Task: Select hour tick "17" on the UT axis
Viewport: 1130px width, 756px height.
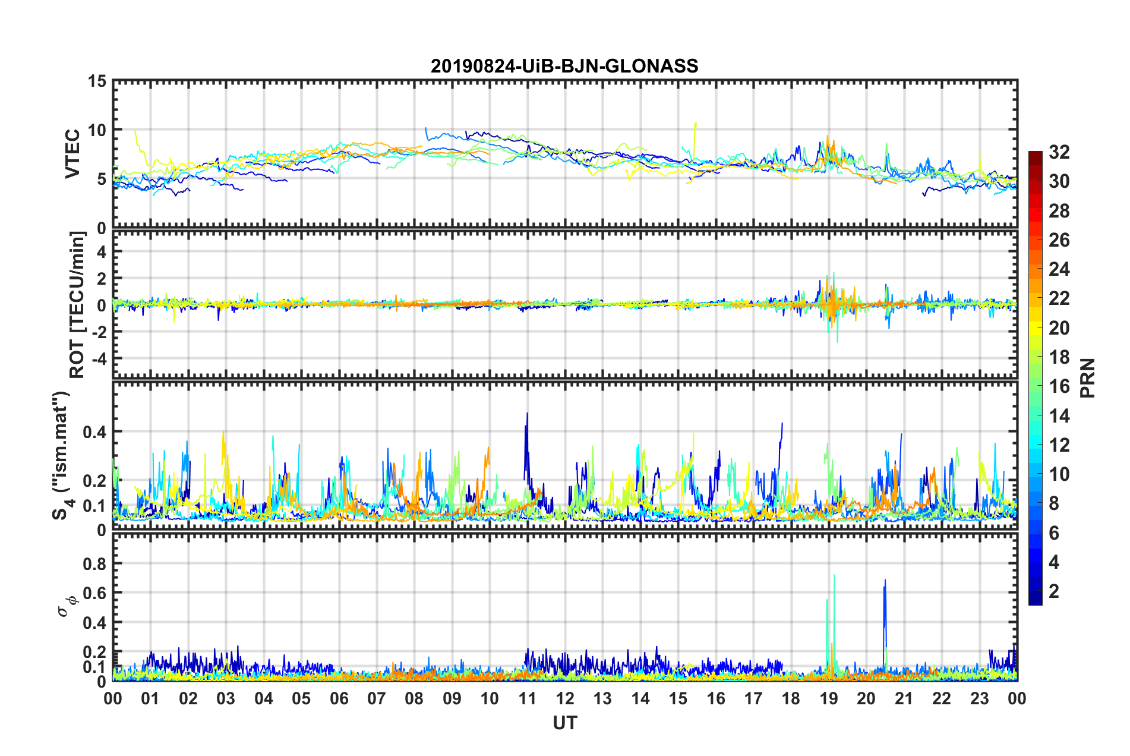Action: pos(753,698)
